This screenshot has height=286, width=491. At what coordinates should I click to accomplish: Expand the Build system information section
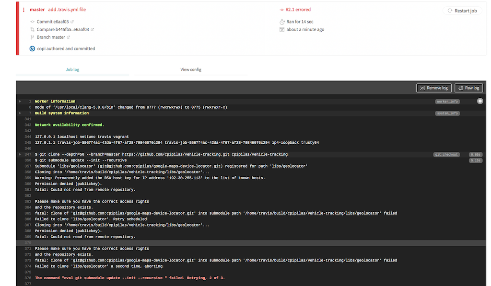20,113
